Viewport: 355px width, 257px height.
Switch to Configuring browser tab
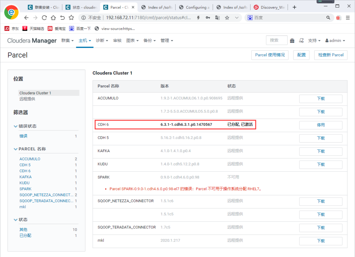click(194, 7)
